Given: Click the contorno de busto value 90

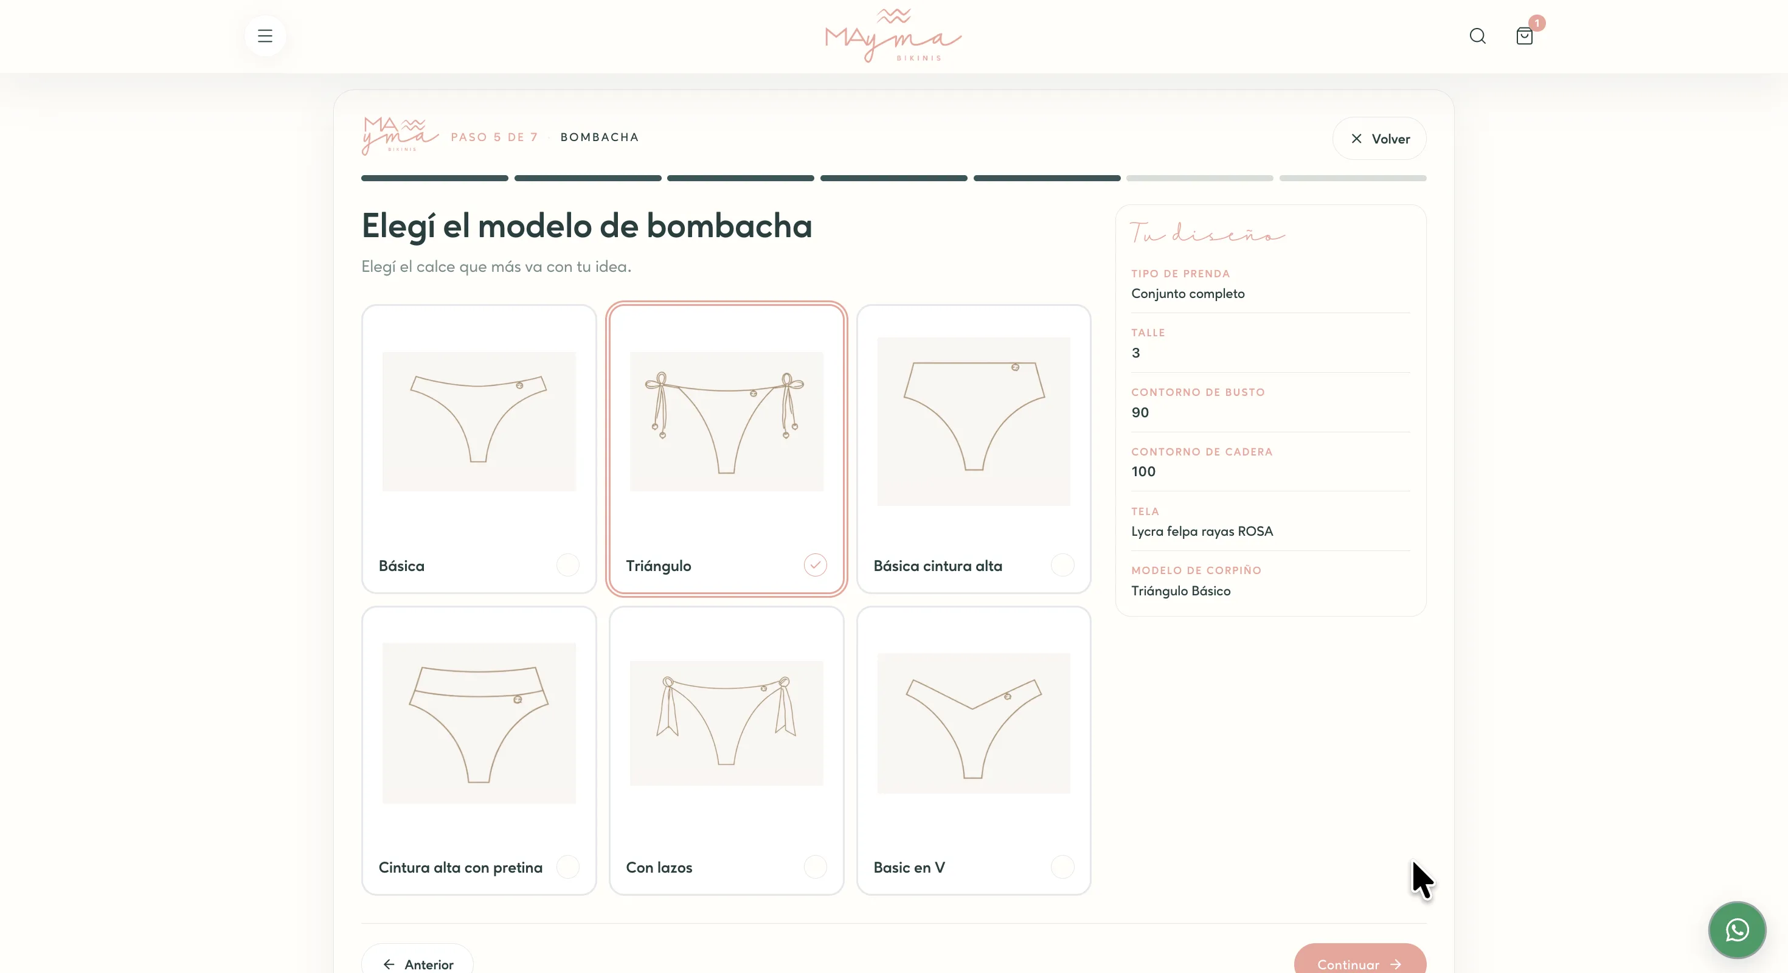Looking at the screenshot, I should [1140, 412].
